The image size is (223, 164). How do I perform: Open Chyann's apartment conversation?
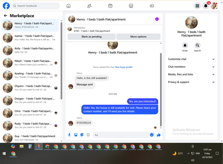tap(30, 88)
